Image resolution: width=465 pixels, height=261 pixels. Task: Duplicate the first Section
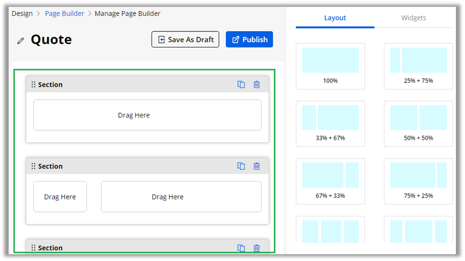(x=241, y=84)
